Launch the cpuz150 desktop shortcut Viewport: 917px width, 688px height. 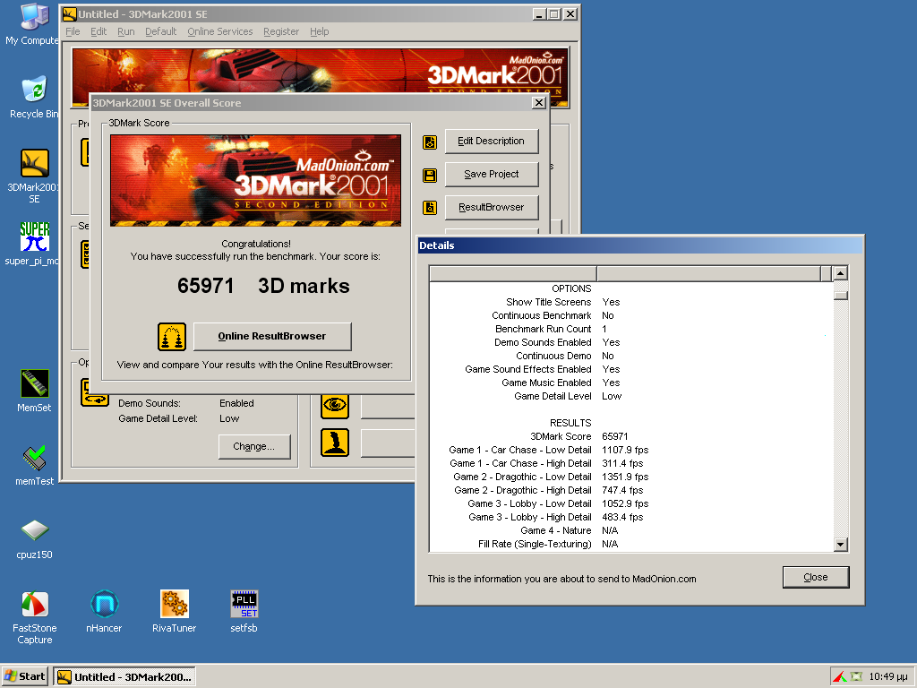(34, 531)
